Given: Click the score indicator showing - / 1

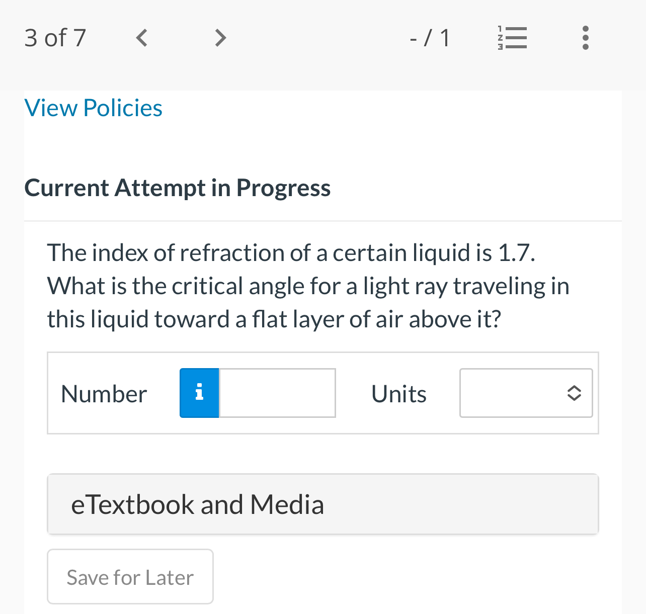Looking at the screenshot, I should (x=430, y=38).
